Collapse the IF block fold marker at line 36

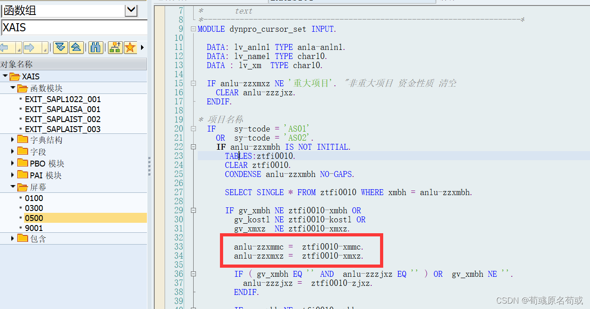point(194,274)
